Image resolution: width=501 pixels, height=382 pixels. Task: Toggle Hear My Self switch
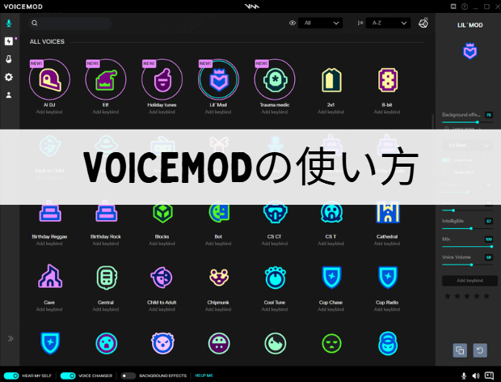[11, 376]
